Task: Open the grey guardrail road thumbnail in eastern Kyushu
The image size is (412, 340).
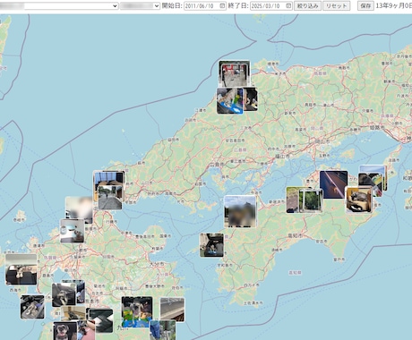Action: click(172, 310)
